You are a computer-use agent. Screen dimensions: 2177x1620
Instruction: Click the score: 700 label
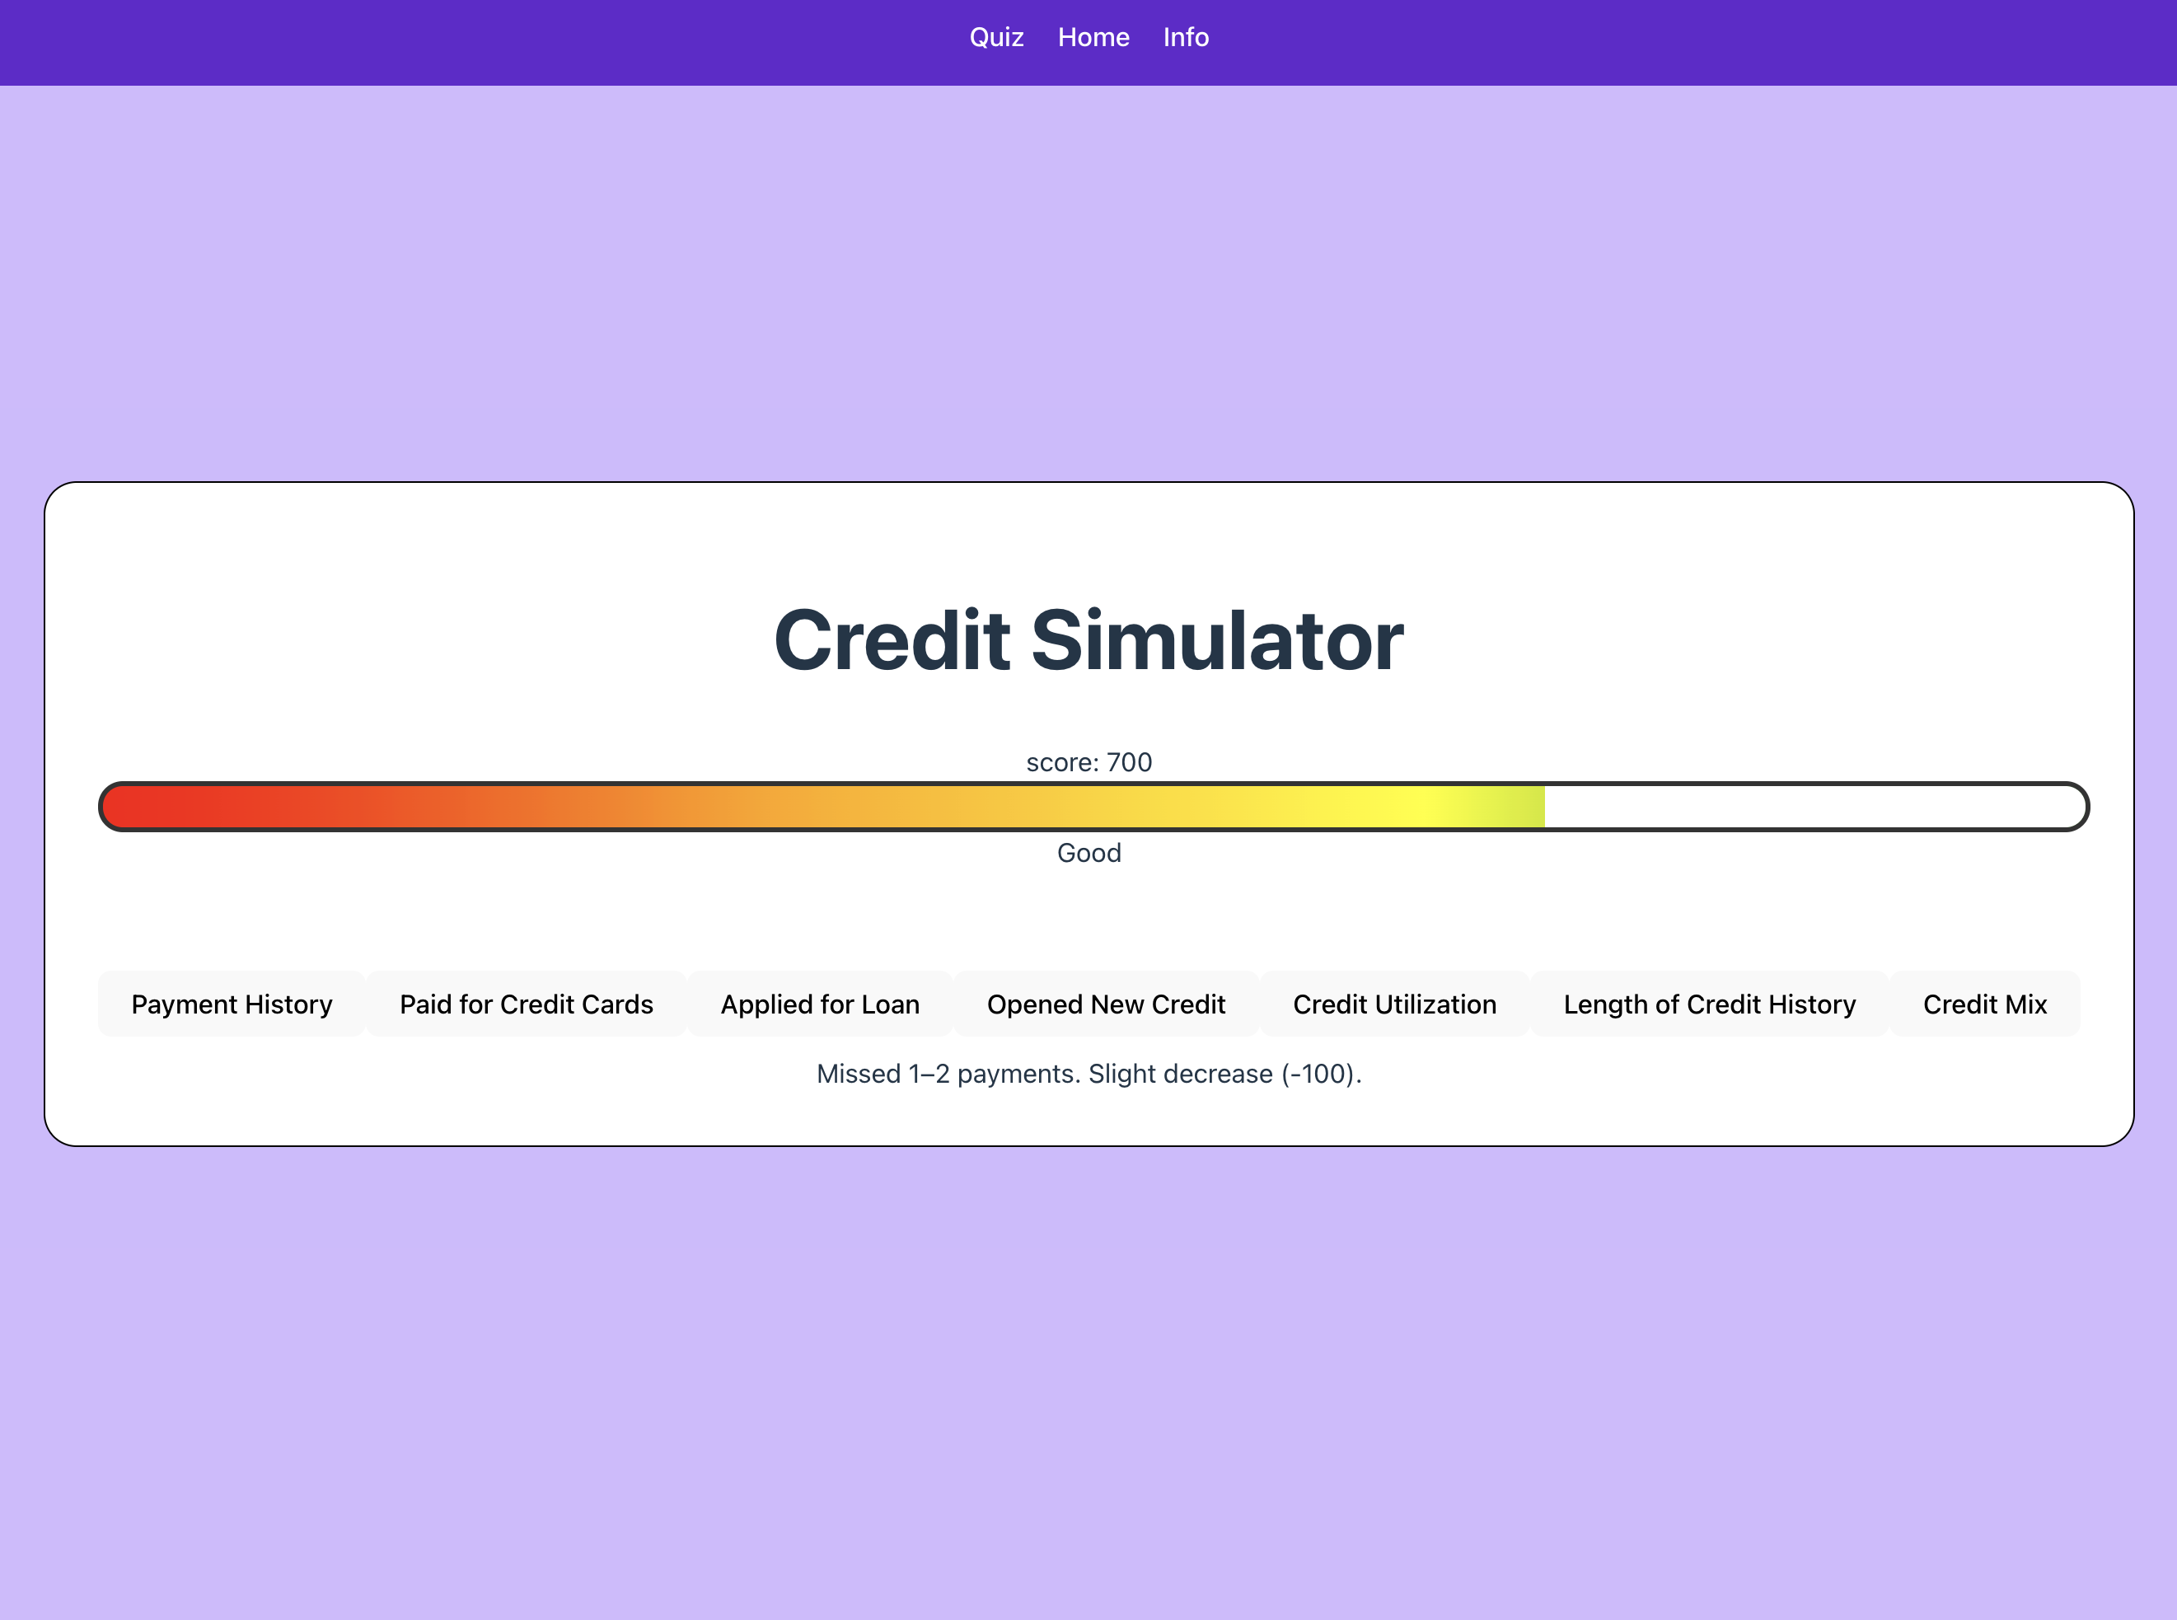click(x=1088, y=762)
